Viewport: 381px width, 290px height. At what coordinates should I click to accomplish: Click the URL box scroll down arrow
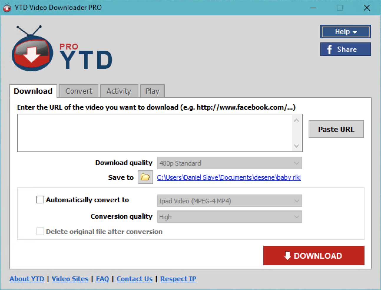(296, 146)
